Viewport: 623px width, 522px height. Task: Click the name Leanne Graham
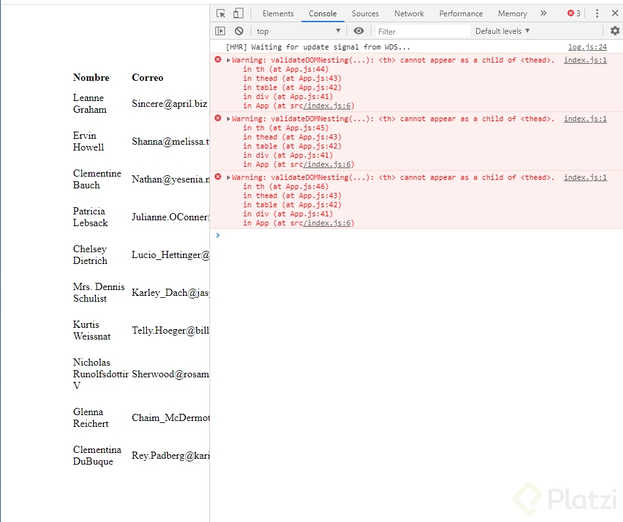[x=90, y=104]
